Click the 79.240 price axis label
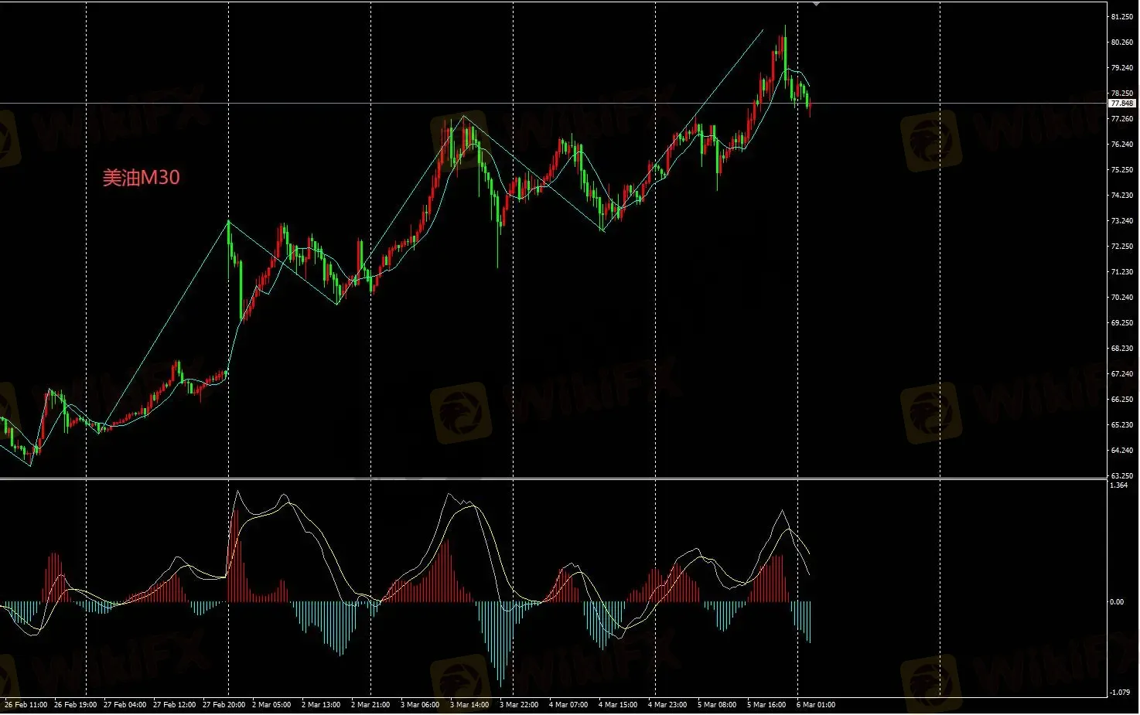The height and width of the screenshot is (715, 1140). 1122,68
